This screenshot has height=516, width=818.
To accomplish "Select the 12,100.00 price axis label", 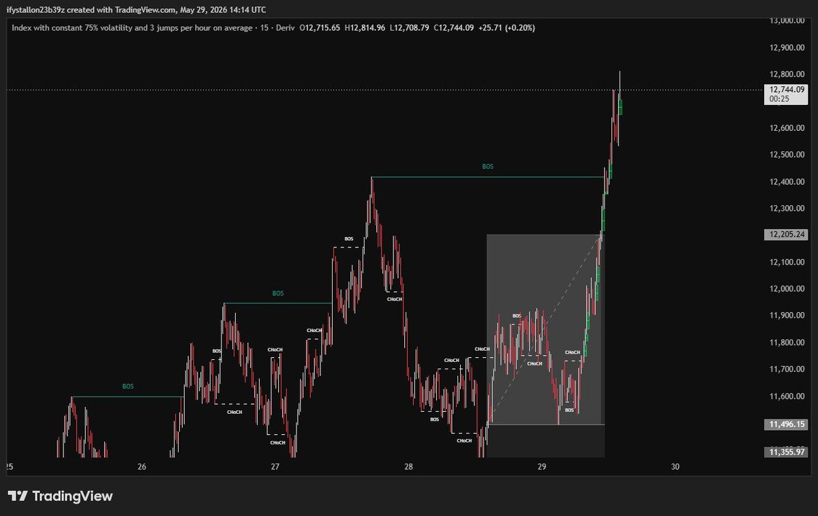I will [788, 262].
